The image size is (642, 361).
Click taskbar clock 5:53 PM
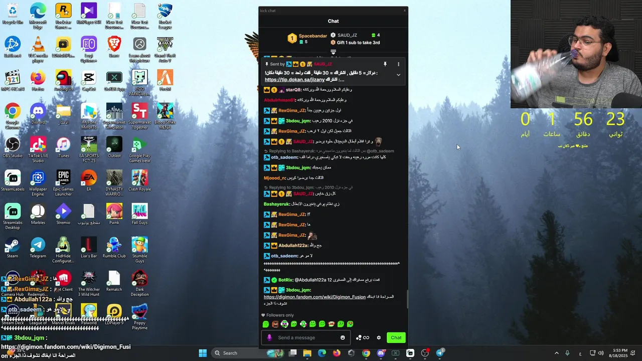pyautogui.click(x=619, y=353)
